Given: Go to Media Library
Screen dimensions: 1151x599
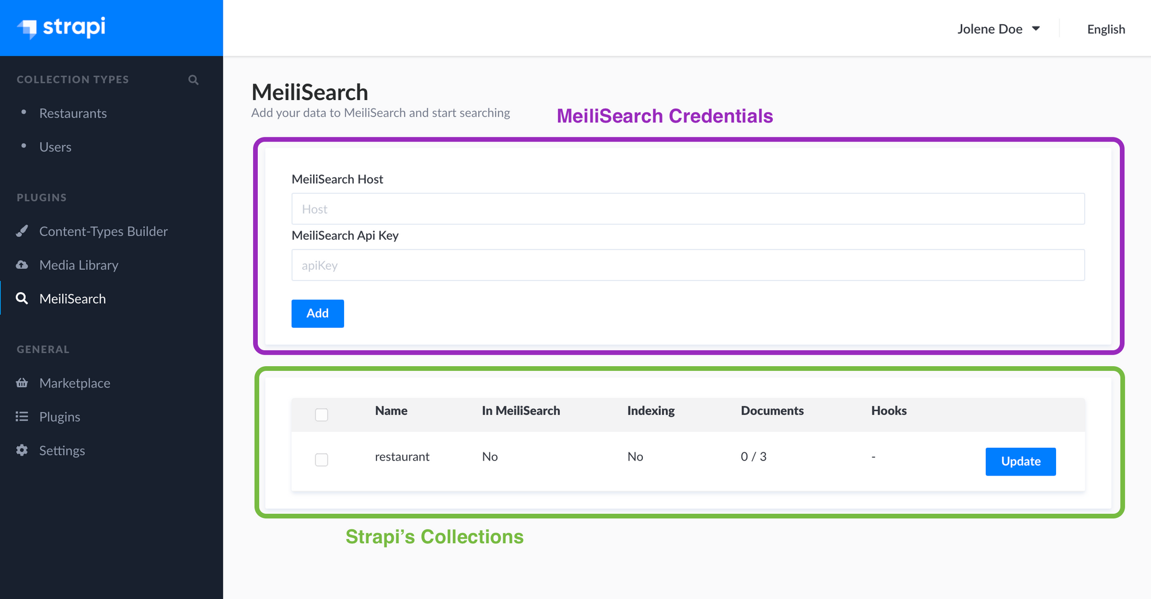Looking at the screenshot, I should (79, 265).
